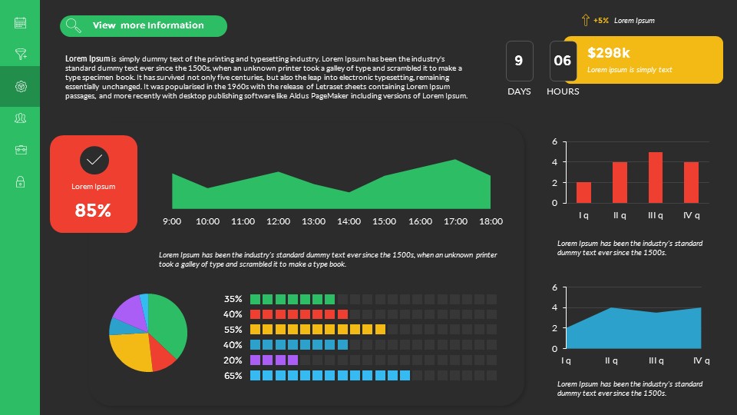Click the yellow up arrow +5% icon
Screen dimensions: 737x415
[x=585, y=20]
